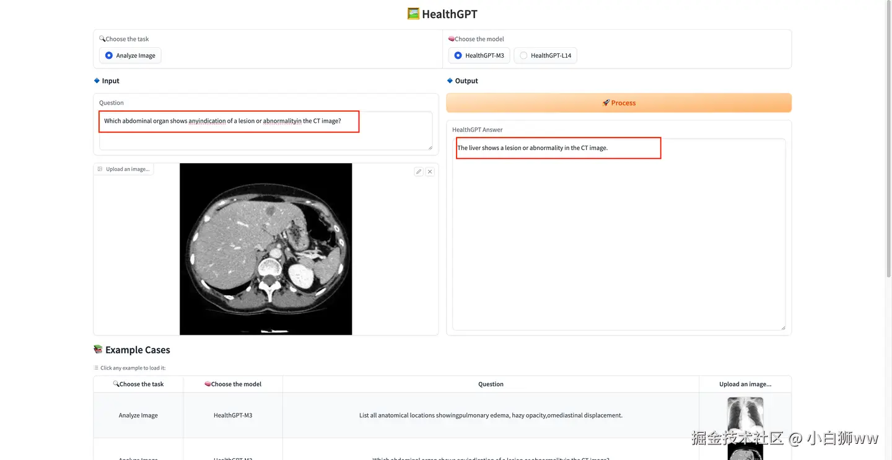Click the Choose the task column header

[x=138, y=384]
